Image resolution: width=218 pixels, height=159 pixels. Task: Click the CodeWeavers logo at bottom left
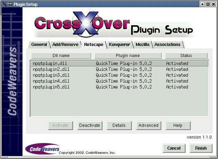tap(42, 149)
